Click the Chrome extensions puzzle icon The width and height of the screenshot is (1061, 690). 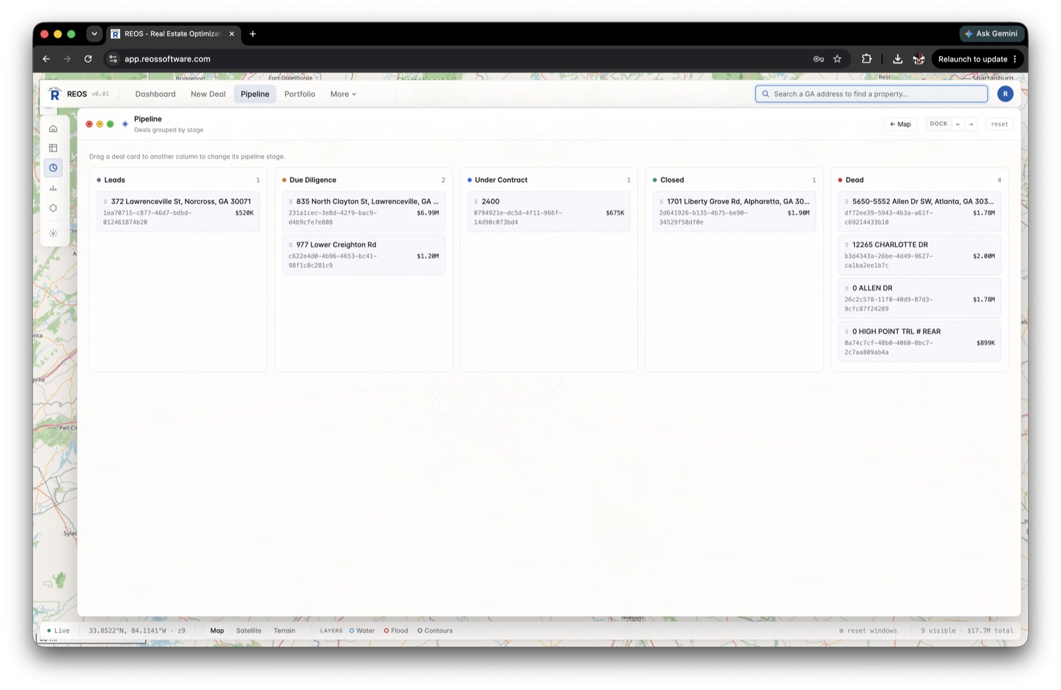(x=866, y=59)
